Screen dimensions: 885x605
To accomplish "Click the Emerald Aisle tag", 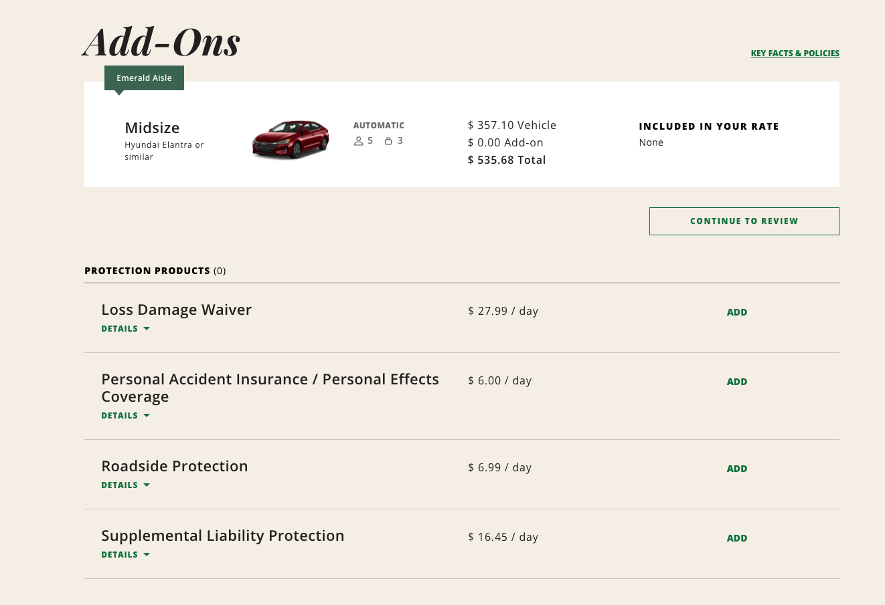I will 144,78.
